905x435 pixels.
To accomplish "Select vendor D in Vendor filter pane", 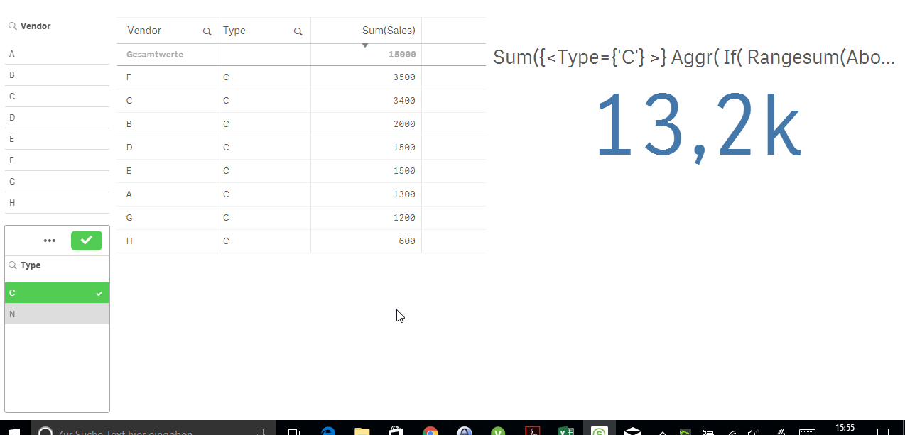I will 57,118.
